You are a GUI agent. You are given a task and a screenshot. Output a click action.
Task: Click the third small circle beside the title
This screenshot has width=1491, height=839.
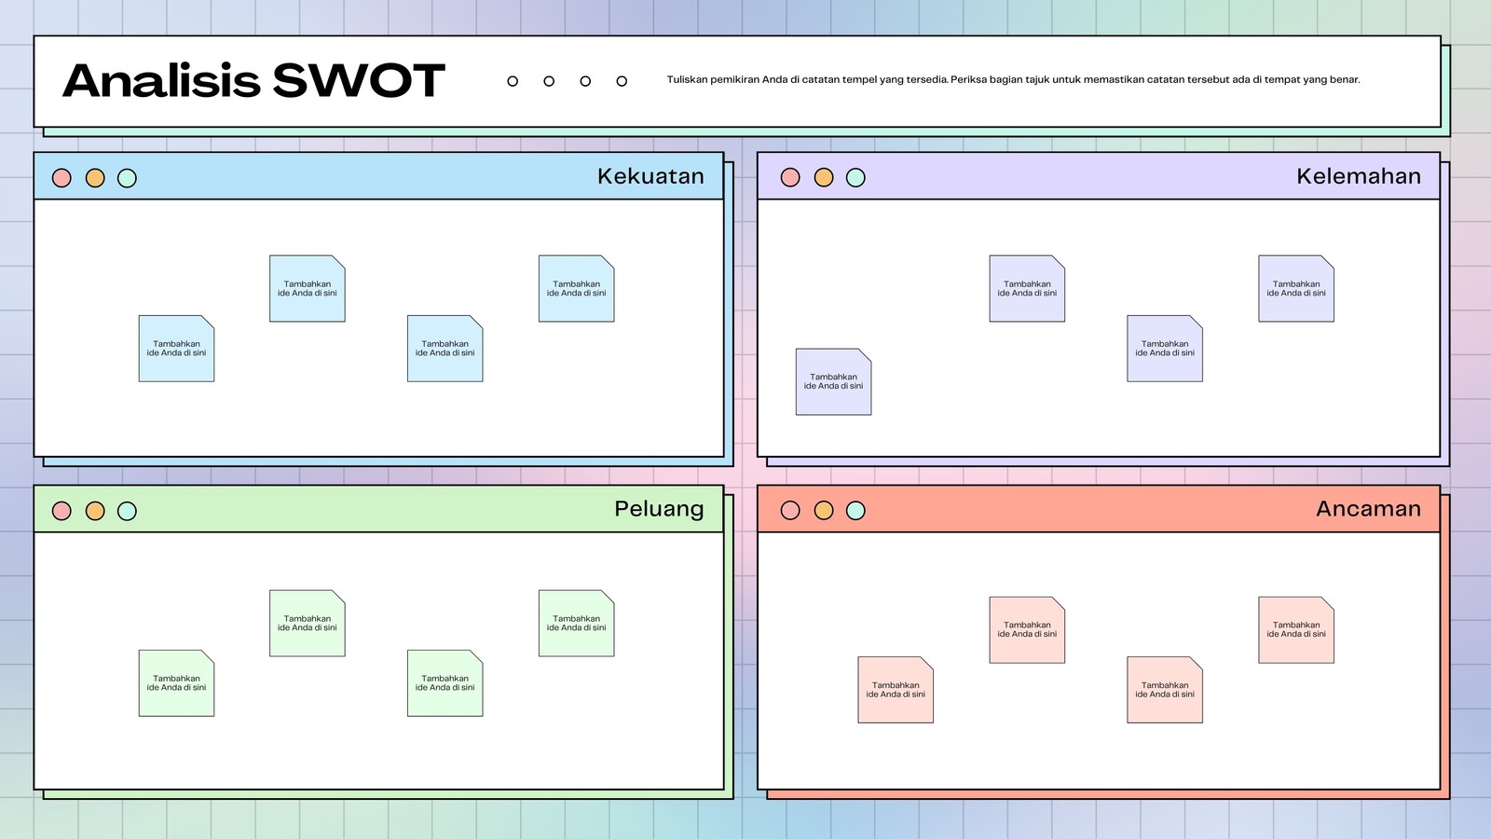coord(585,81)
